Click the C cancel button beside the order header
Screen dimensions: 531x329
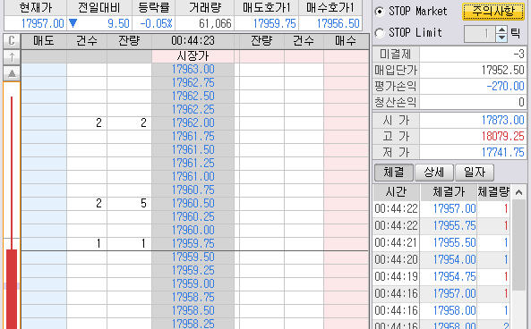click(12, 41)
